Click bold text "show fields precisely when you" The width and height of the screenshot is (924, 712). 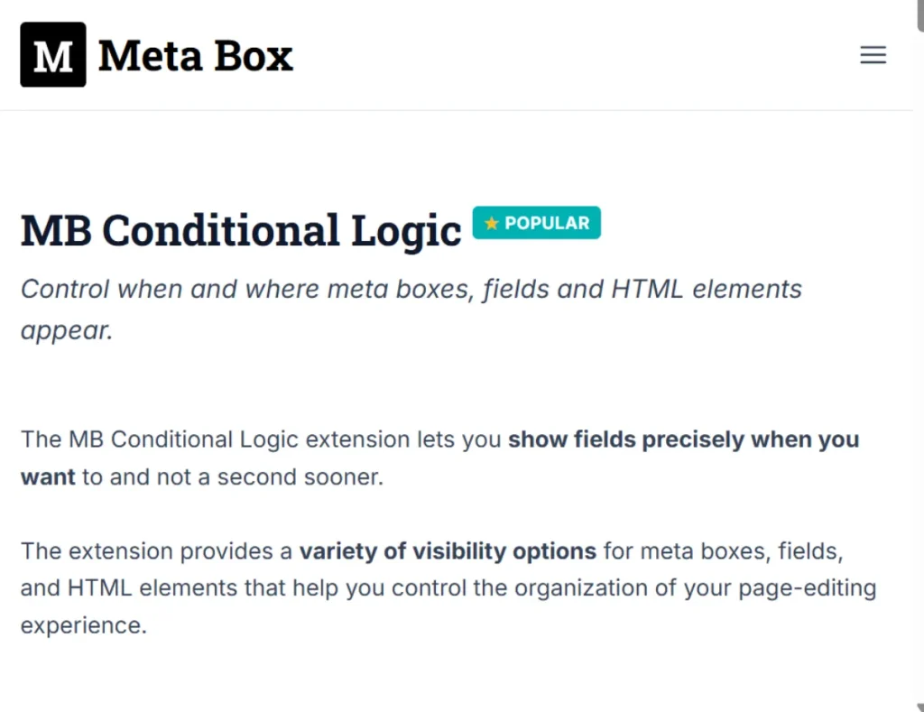coord(684,439)
